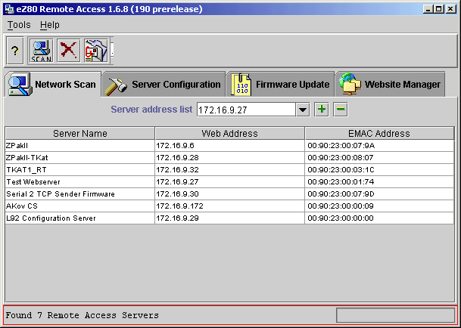
Task: Start a network scan with SCAN icon
Action: [x=42, y=51]
